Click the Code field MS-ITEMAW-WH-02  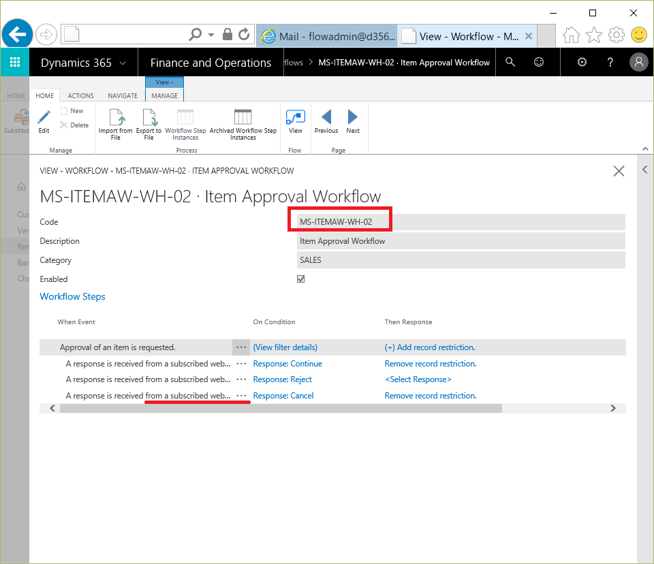[x=461, y=222]
